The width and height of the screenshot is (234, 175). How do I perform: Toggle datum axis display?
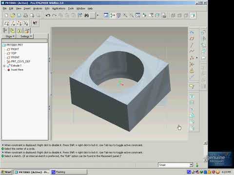tap(13, 23)
